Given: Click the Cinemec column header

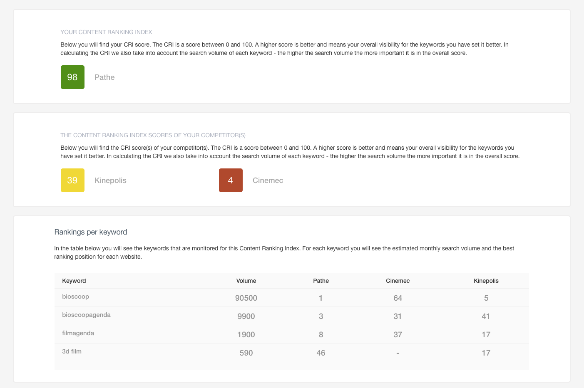Looking at the screenshot, I should pyautogui.click(x=398, y=281).
